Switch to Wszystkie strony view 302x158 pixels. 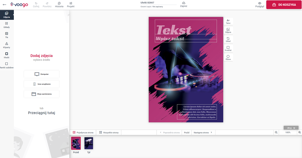(109, 133)
